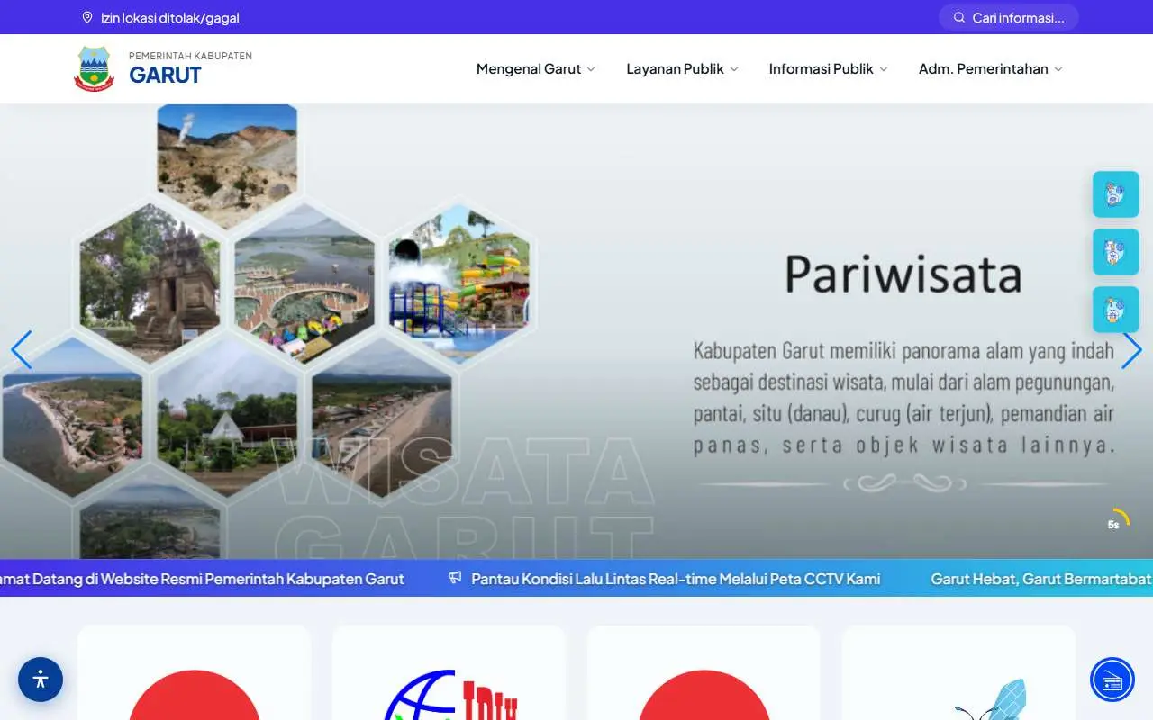The image size is (1153, 720).
Task: Open the Mengenal Garut menu
Action: (x=536, y=68)
